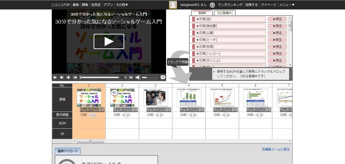Click the user avatar icon

[173, 5]
